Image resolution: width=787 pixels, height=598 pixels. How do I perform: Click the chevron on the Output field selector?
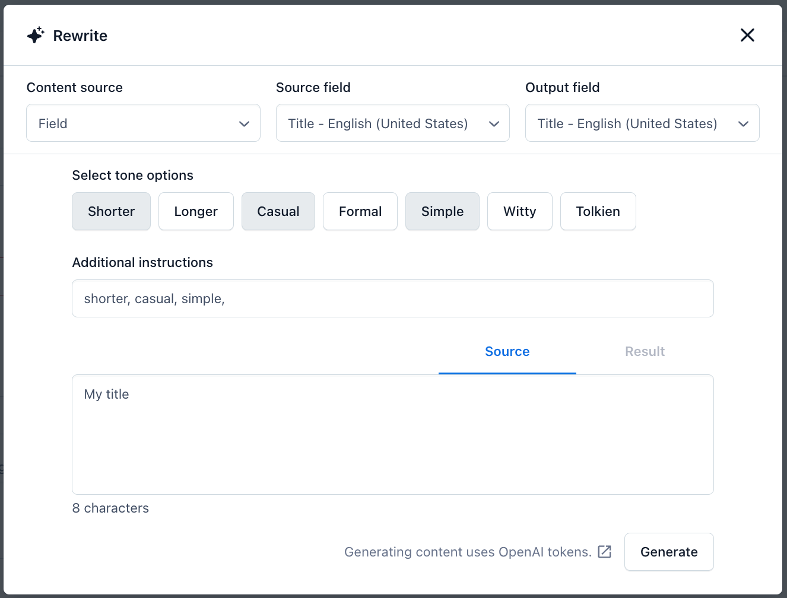743,124
